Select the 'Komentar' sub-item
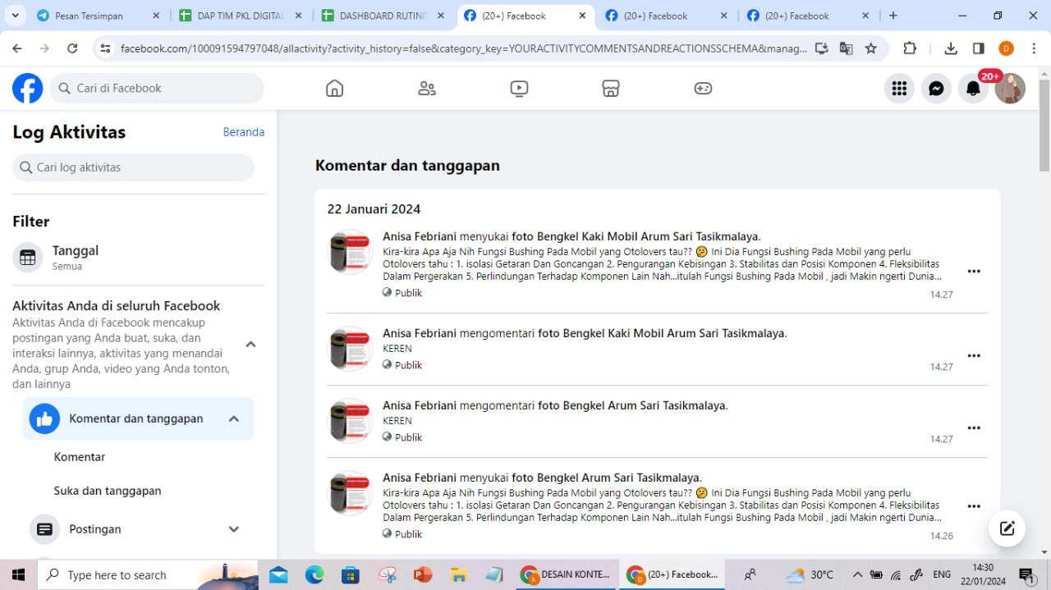 (x=80, y=457)
